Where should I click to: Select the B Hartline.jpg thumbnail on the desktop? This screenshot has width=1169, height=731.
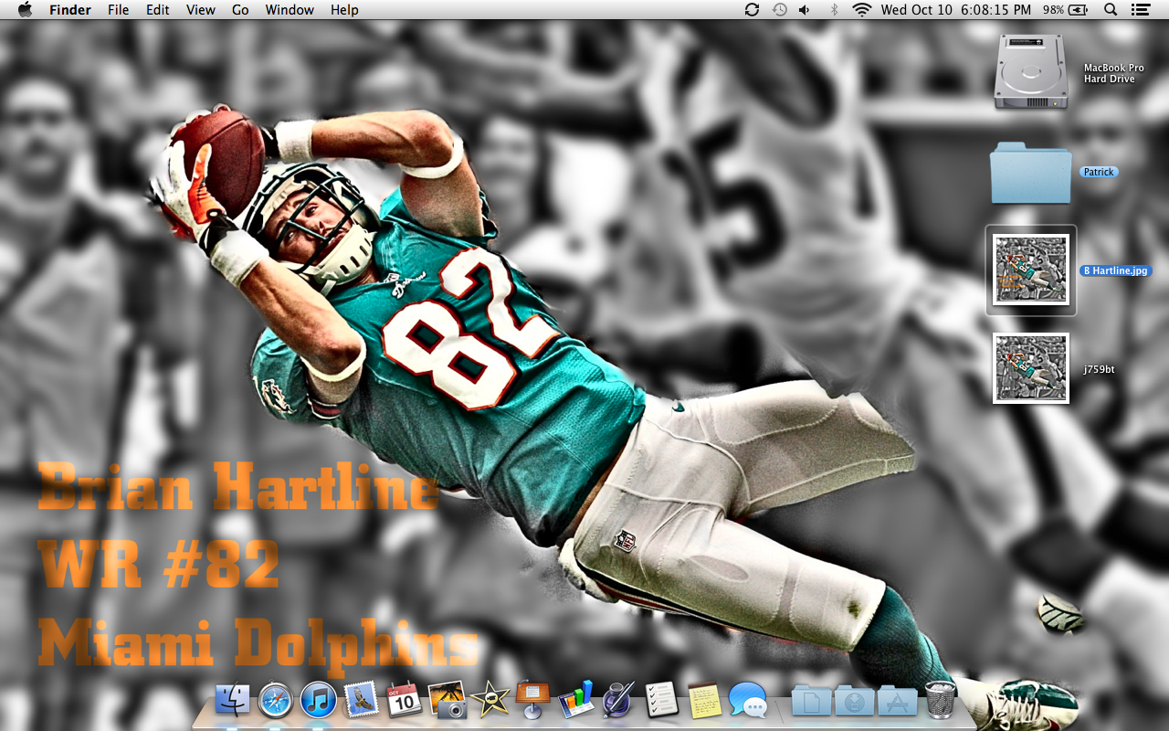coord(1031,270)
